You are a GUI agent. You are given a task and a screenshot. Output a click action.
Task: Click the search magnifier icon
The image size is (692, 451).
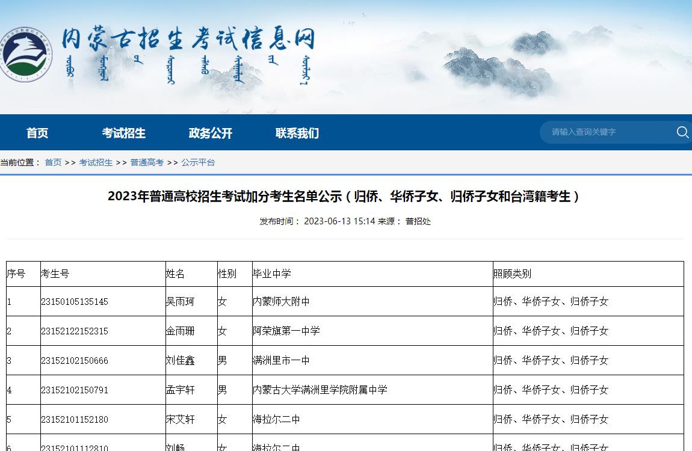pyautogui.click(x=682, y=132)
